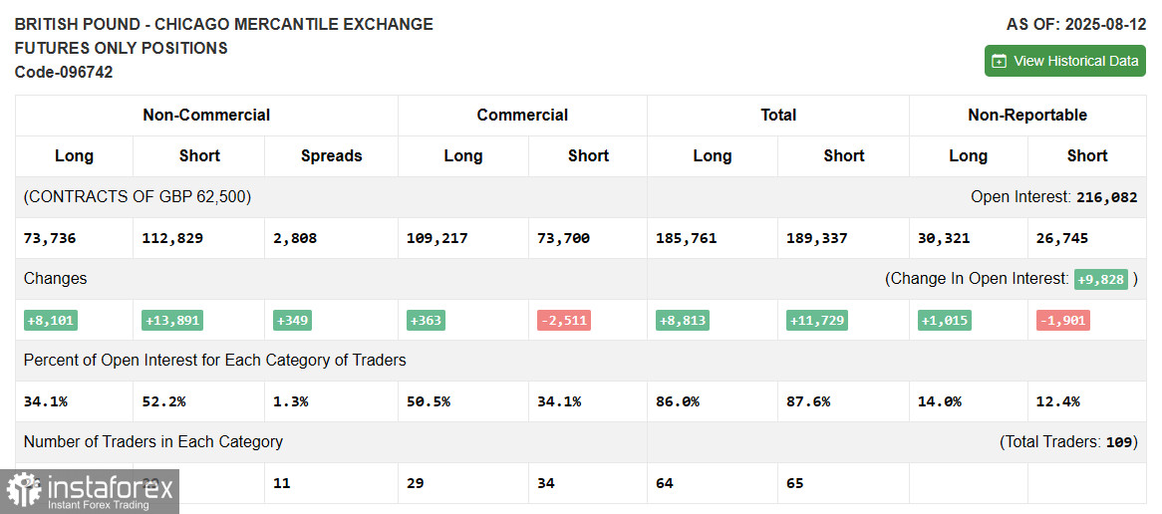1162x514 pixels.
Task: Click the Non-Commercial column group header
Action: [206, 116]
